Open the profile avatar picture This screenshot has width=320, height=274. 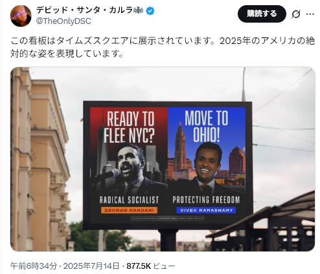21,16
